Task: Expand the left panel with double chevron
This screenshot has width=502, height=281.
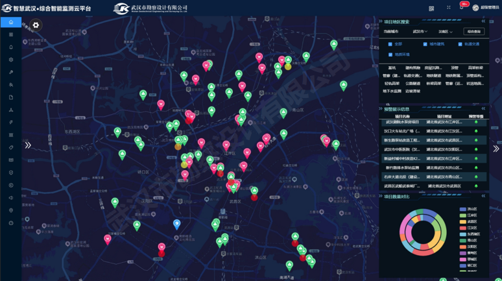Action: [x=28, y=145]
